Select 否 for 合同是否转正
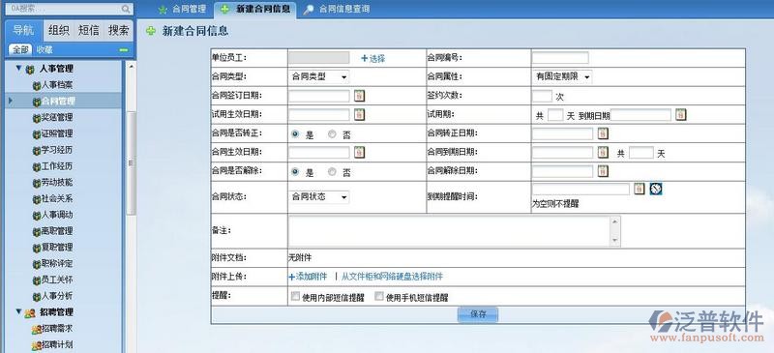Screen dimensions: 774x353 point(332,133)
